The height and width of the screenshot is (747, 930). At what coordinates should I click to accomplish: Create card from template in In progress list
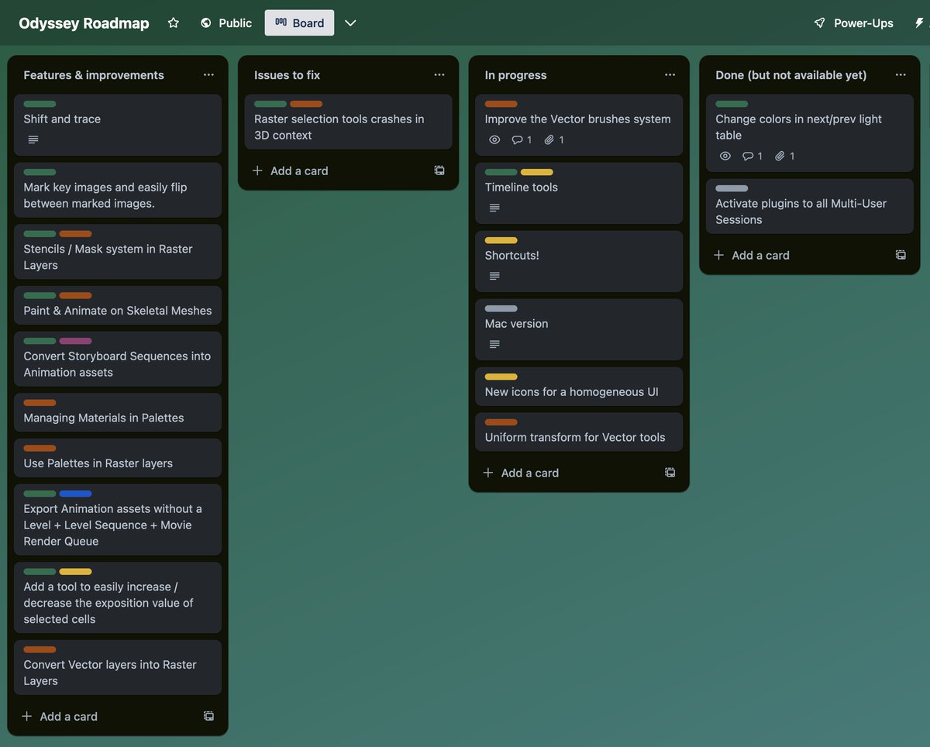[x=670, y=473]
